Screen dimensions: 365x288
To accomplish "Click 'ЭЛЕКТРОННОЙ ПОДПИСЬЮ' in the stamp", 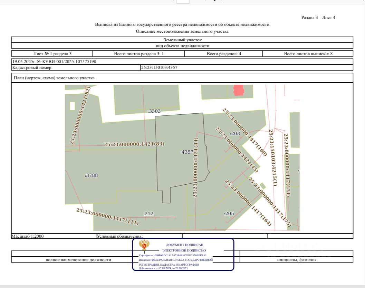I will point(184,250).
